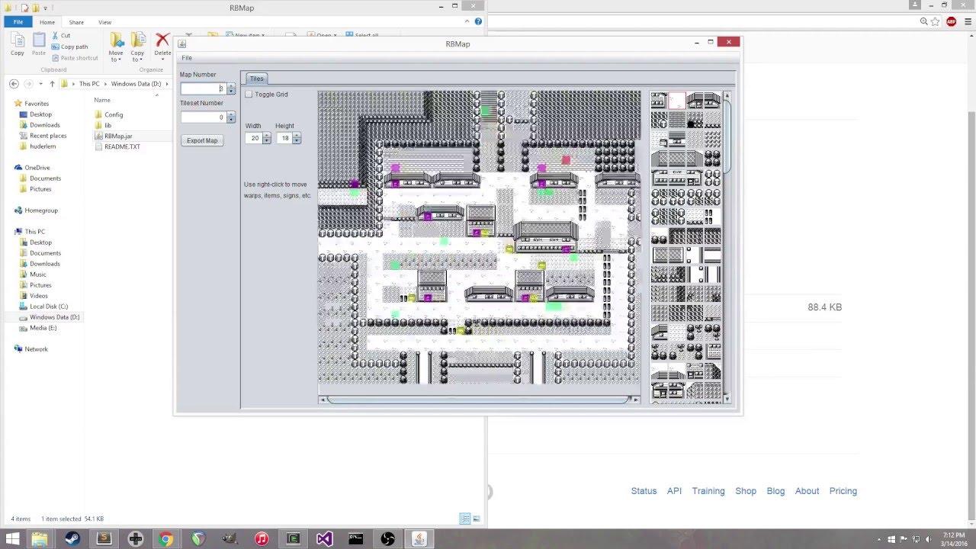
Task: Open the File menu in RBMap
Action: click(187, 58)
